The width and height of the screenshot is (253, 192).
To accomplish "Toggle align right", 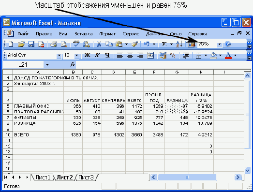I will pos(140,55).
